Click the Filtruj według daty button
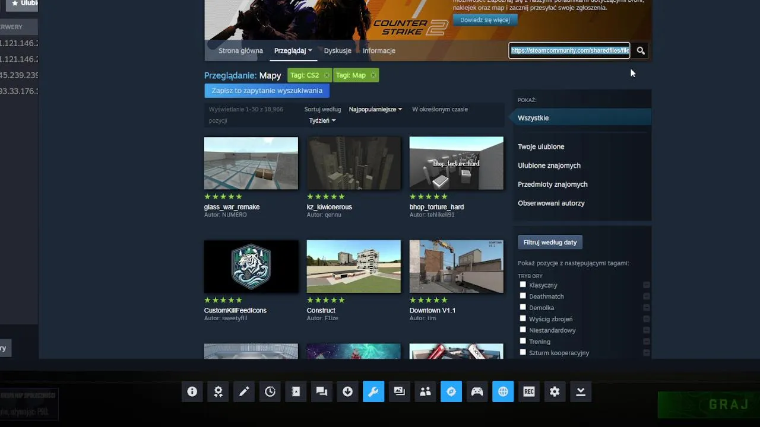This screenshot has height=427, width=760. tap(550, 243)
